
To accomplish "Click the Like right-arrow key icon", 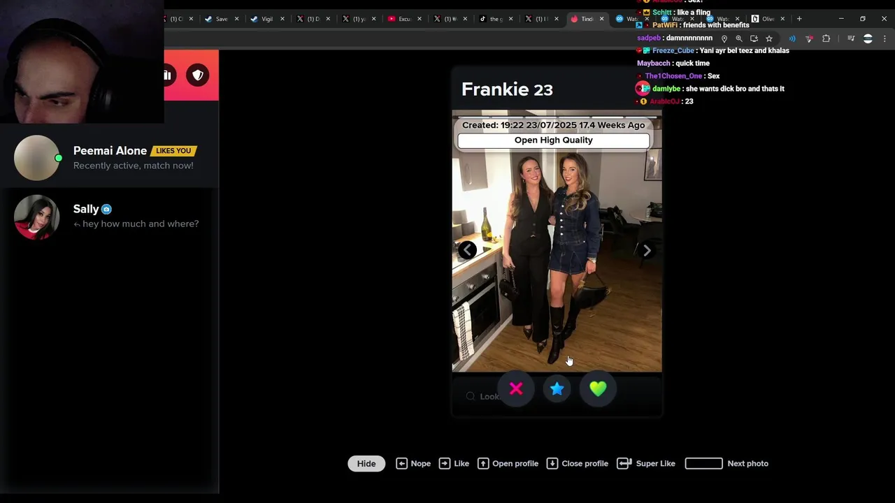I will (445, 463).
